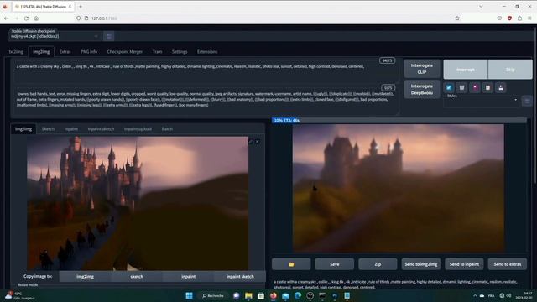This screenshot has height=302, width=537.
Task: Click the Windows Start button
Action: tap(189, 295)
